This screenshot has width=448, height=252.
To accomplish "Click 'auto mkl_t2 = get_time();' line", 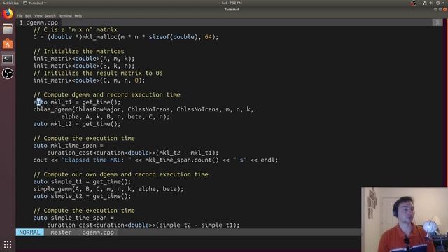I will pyautogui.click(x=77, y=124).
